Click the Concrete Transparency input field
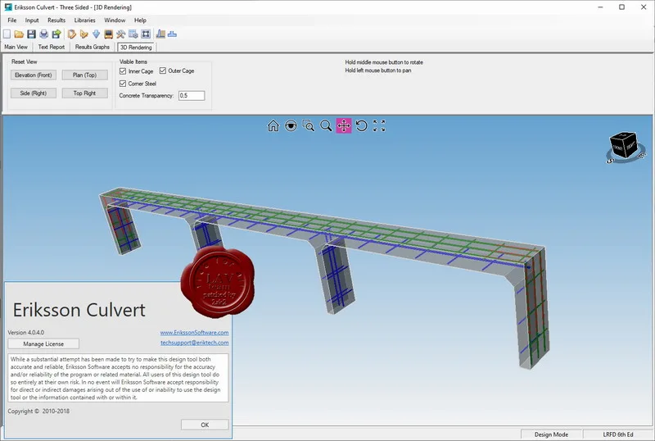This screenshot has height=441, width=655. tap(192, 95)
